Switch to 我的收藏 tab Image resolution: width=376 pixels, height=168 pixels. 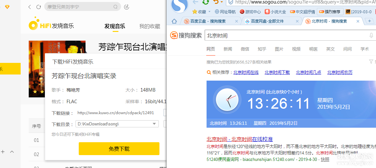pyautogui.click(x=150, y=26)
